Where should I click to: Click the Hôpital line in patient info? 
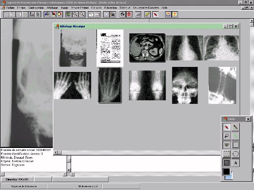point(17,161)
